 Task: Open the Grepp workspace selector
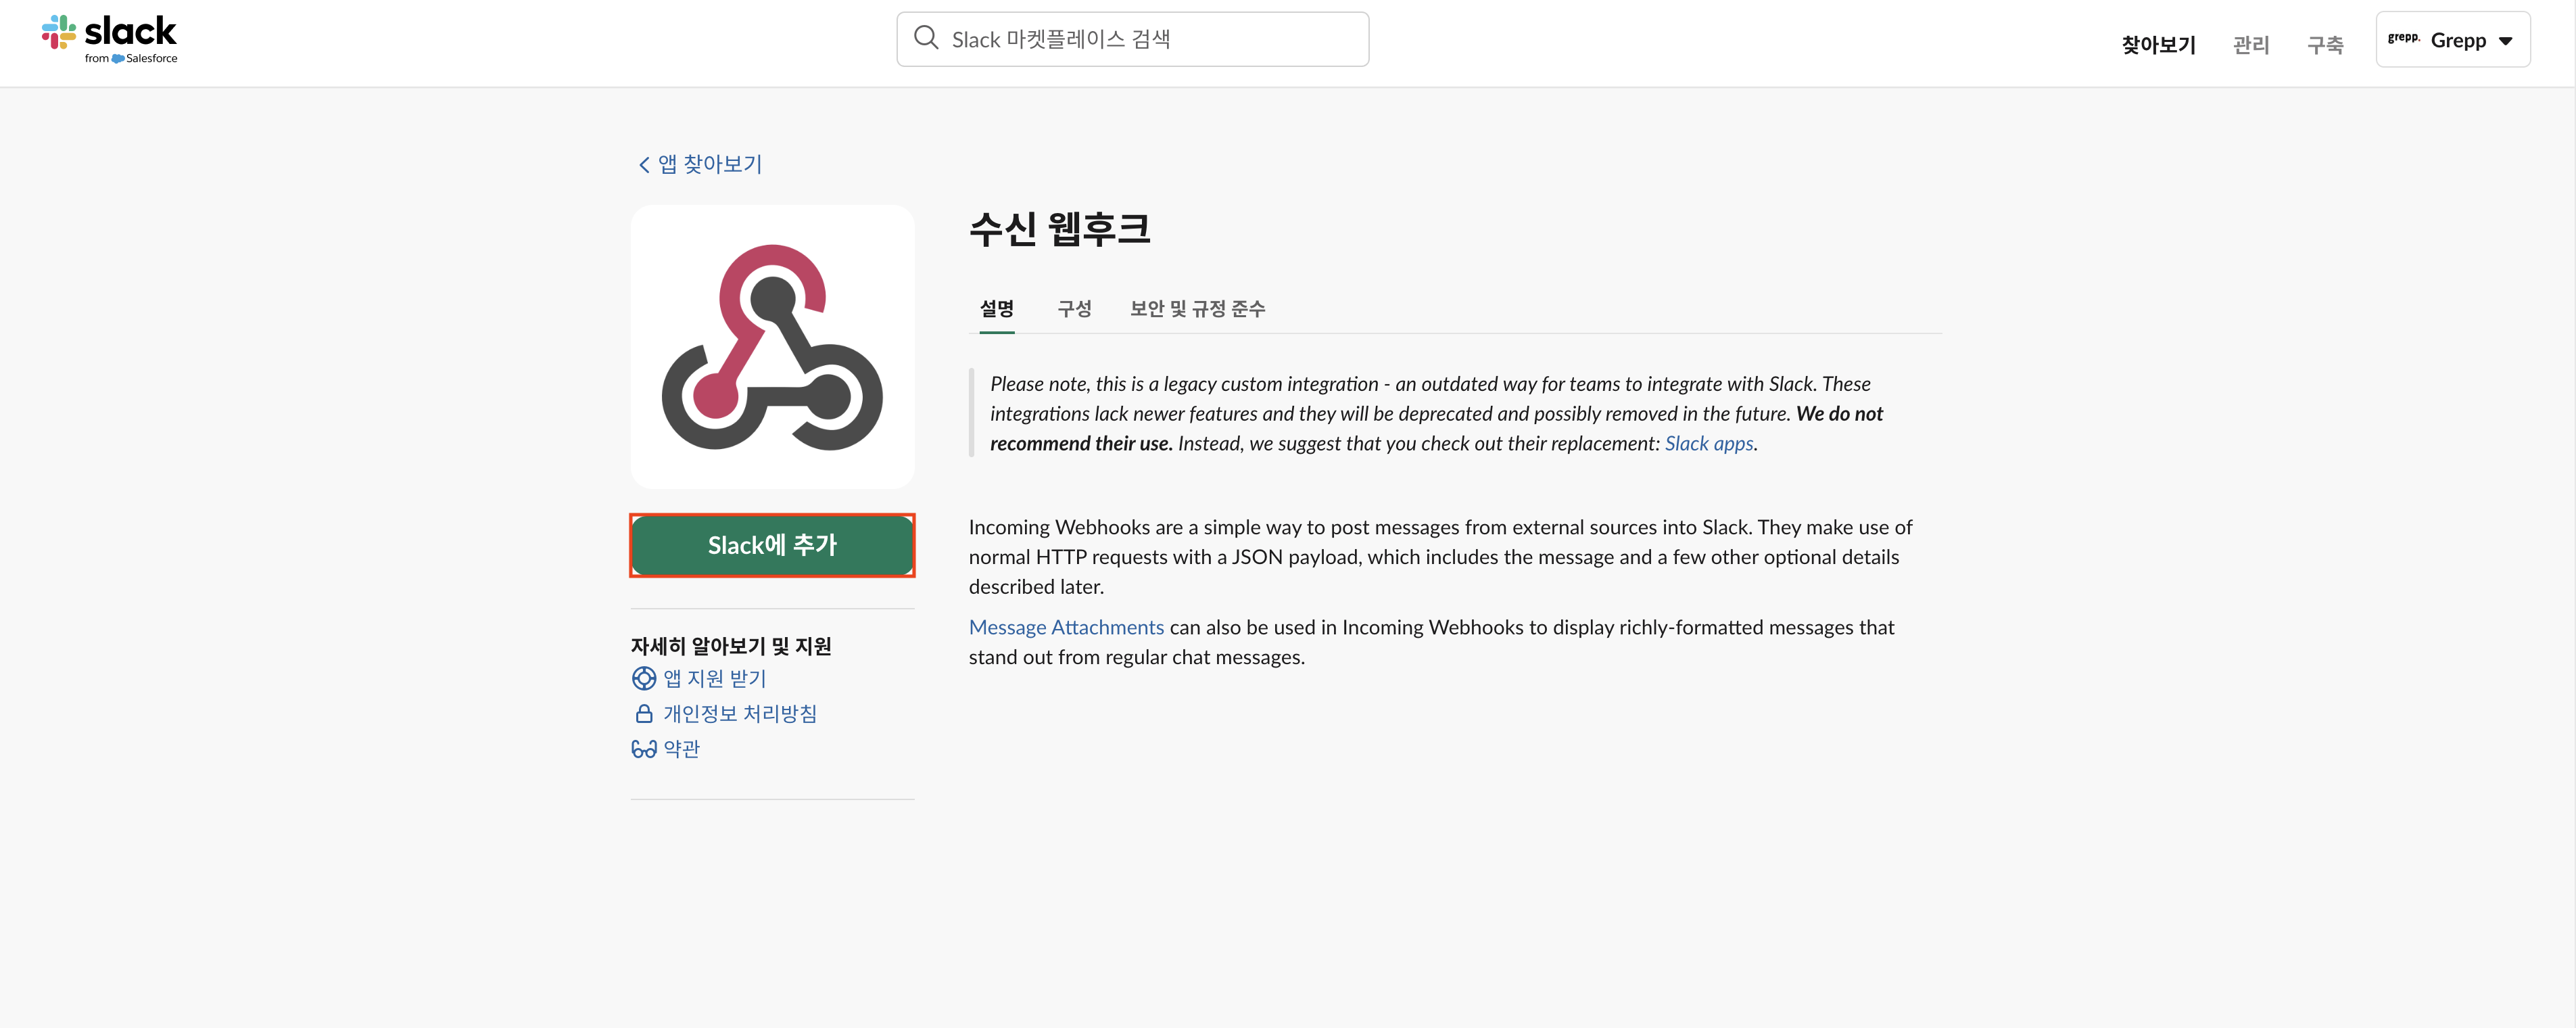click(x=2453, y=40)
